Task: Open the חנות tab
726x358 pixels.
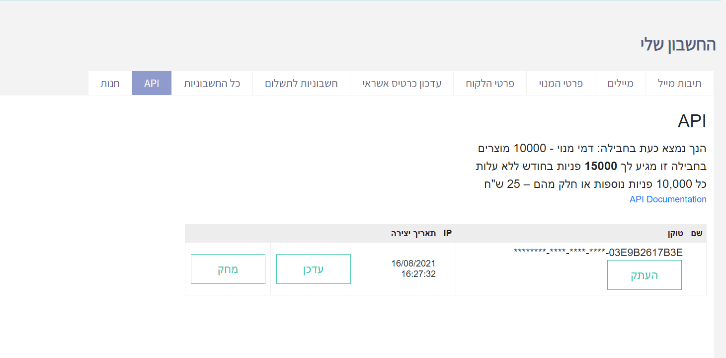Action: [x=110, y=84]
